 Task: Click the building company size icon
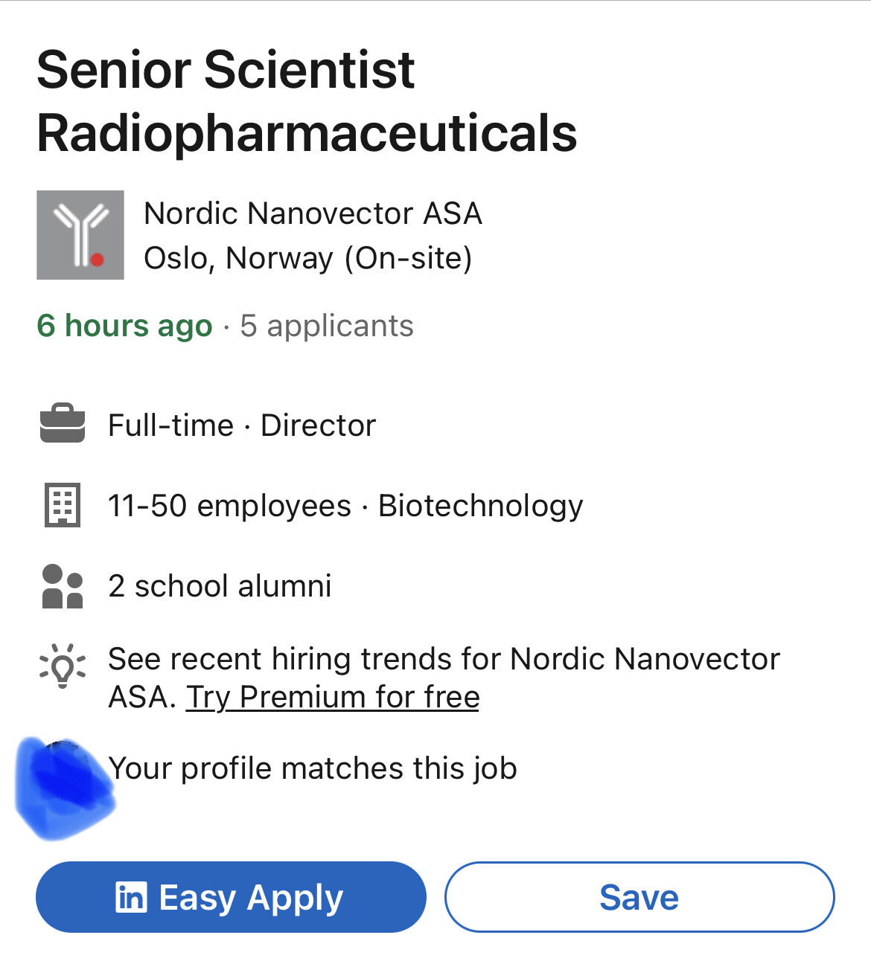point(63,504)
